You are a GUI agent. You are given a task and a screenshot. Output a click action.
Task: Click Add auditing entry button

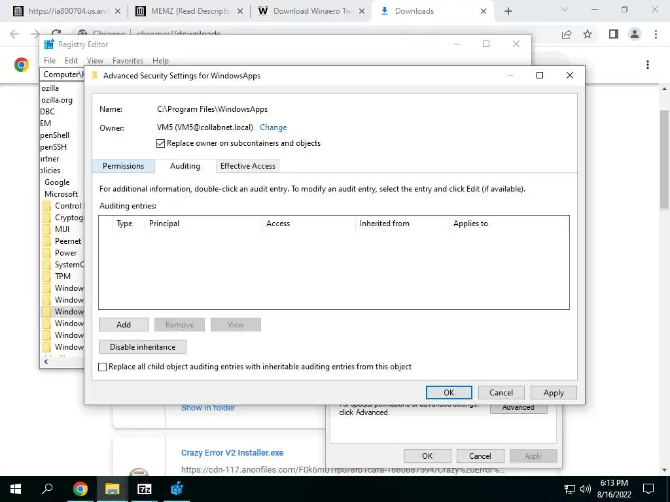click(x=124, y=324)
